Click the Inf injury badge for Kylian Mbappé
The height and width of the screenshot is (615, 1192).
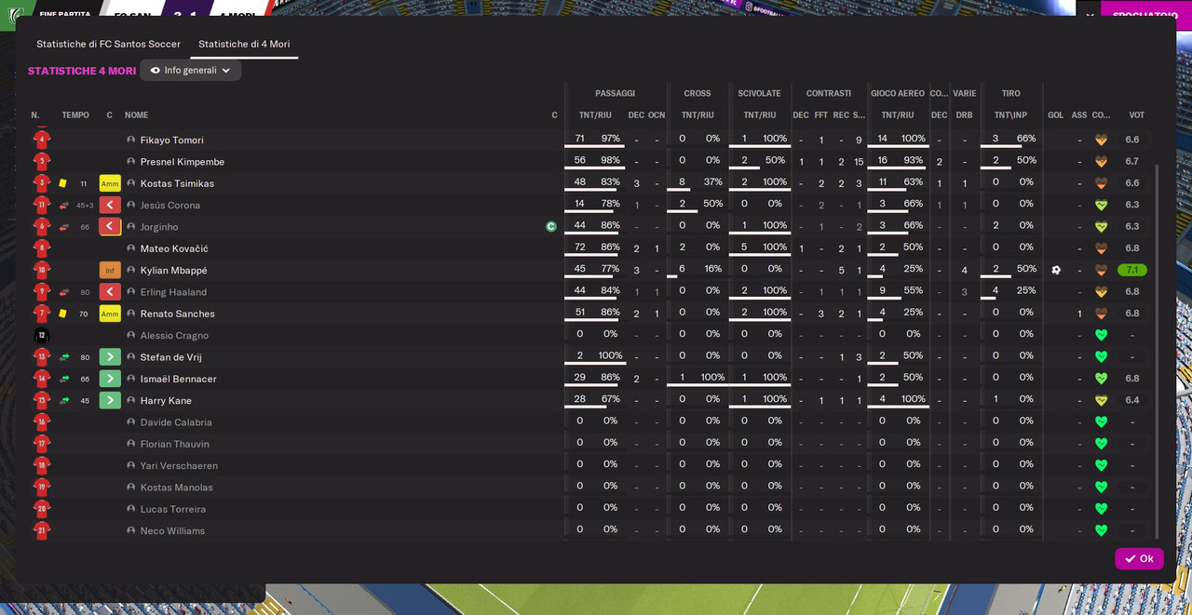pyautogui.click(x=110, y=270)
